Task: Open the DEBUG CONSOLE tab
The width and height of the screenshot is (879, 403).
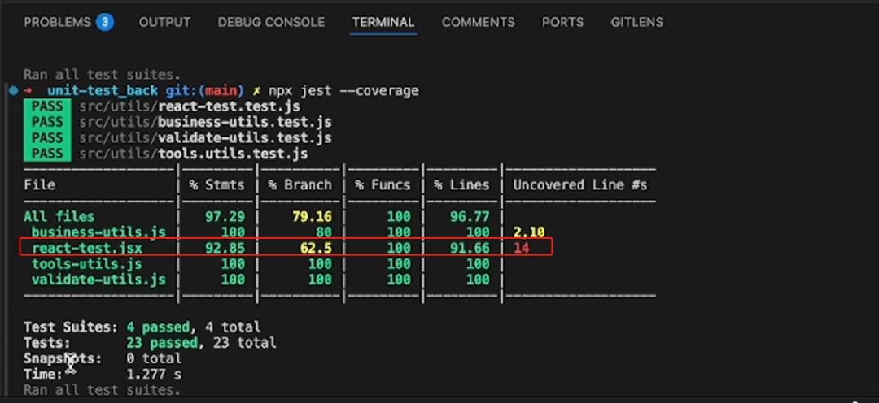Action: [271, 22]
